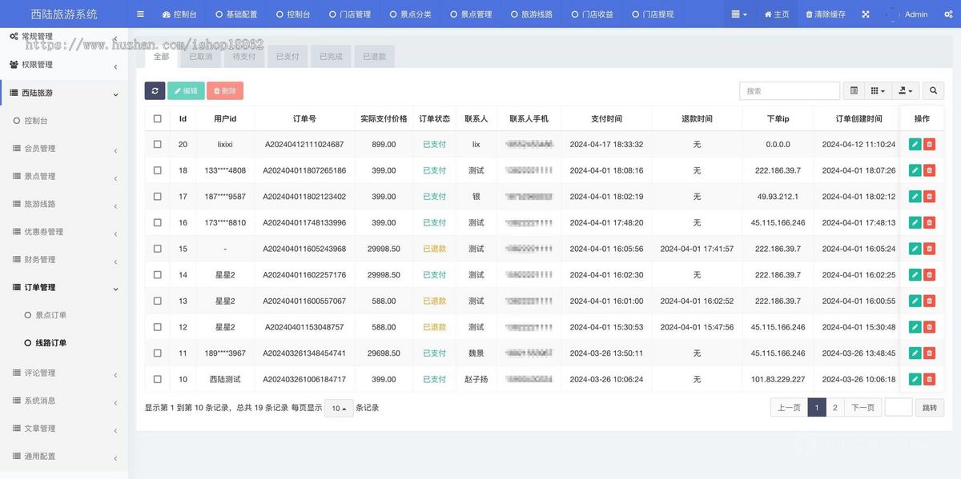Image resolution: width=961 pixels, height=479 pixels.
Task: Check the row checkbox for order Id 15
Action: [157, 249]
